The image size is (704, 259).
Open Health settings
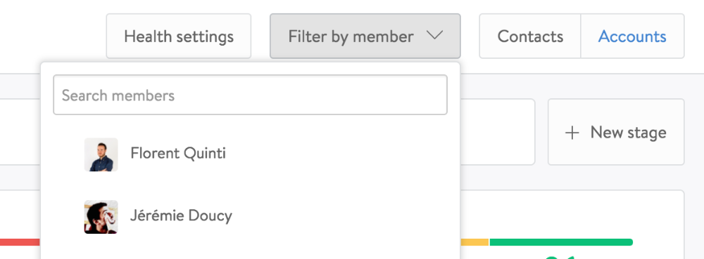point(179,36)
